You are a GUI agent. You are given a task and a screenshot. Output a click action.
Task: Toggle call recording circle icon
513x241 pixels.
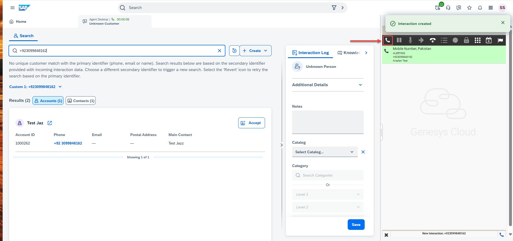(x=455, y=40)
